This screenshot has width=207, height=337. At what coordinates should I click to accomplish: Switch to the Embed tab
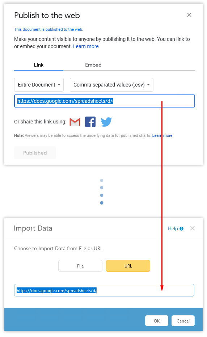pyautogui.click(x=93, y=65)
